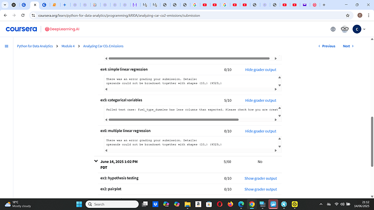Viewport: 374px width, 210px height.
Task: Collapse the June 14, 2025 1:02 PM submission
Action: [96, 161]
